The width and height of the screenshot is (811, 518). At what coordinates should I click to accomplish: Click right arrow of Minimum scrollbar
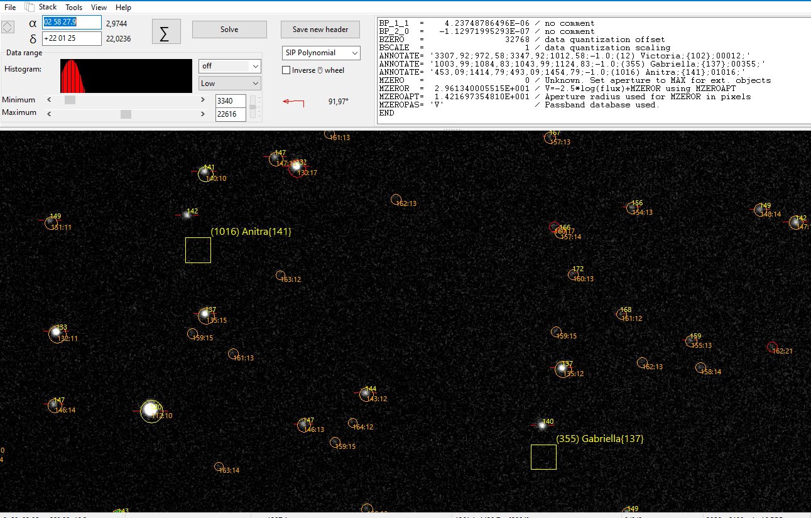(x=203, y=100)
